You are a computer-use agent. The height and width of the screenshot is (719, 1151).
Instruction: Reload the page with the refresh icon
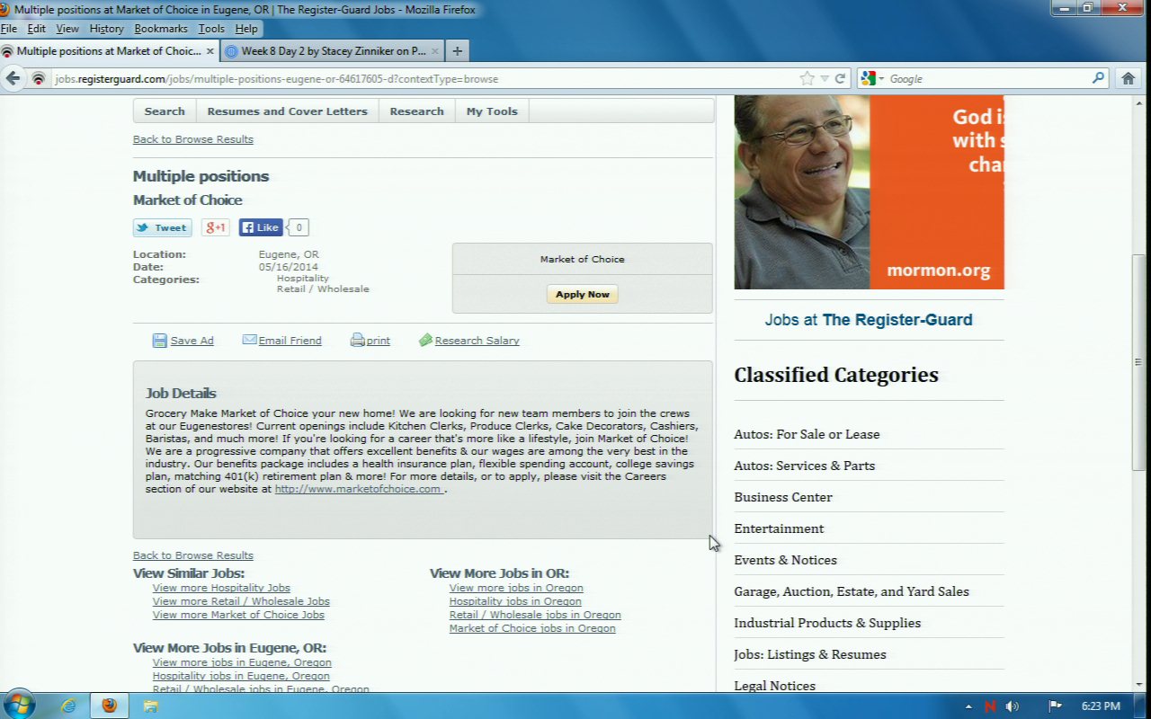click(x=840, y=78)
